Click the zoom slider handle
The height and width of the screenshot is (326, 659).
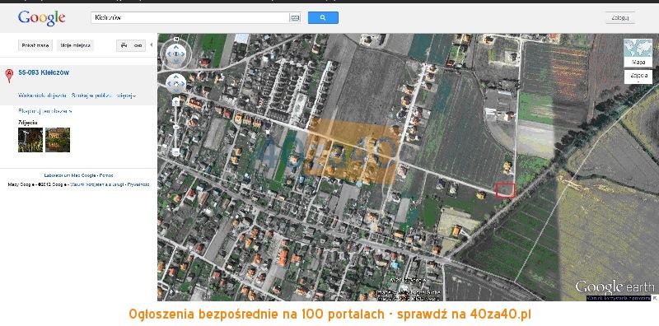(176, 126)
